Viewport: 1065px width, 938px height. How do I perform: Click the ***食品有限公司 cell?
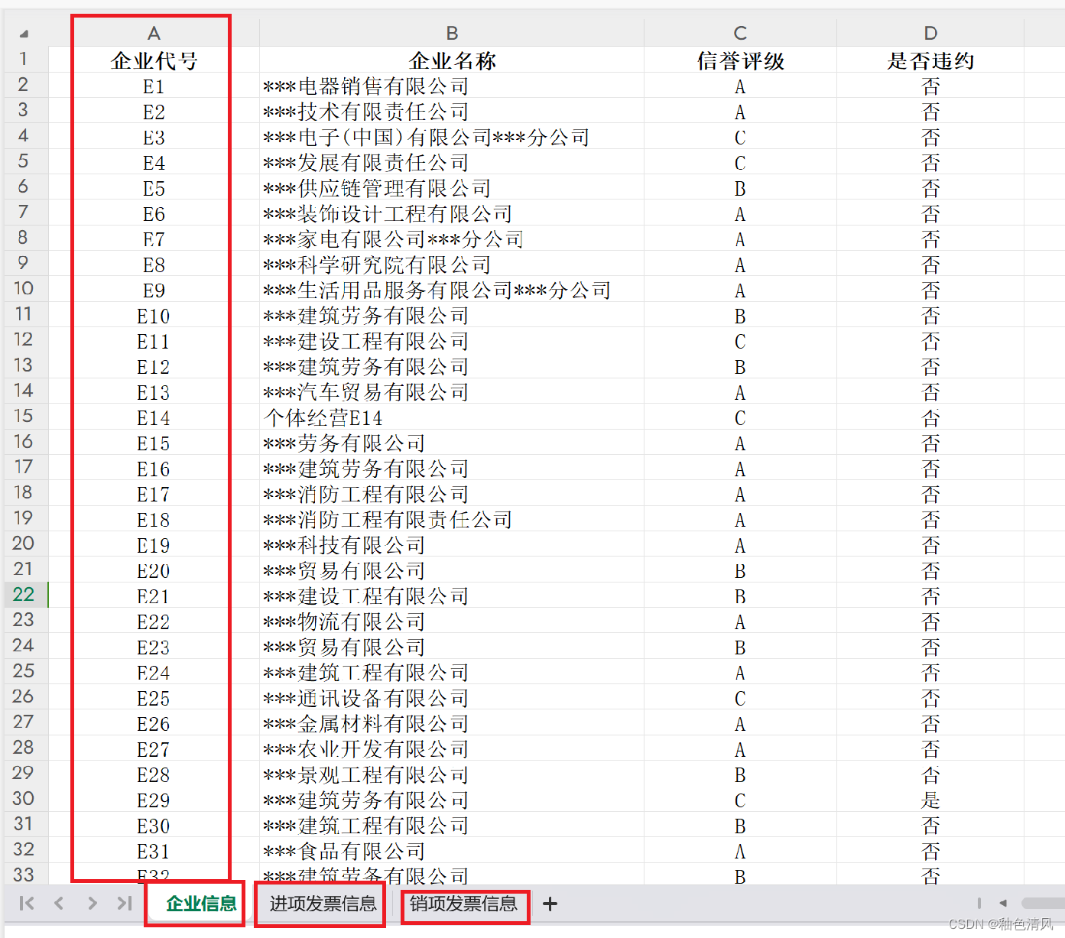[452, 851]
